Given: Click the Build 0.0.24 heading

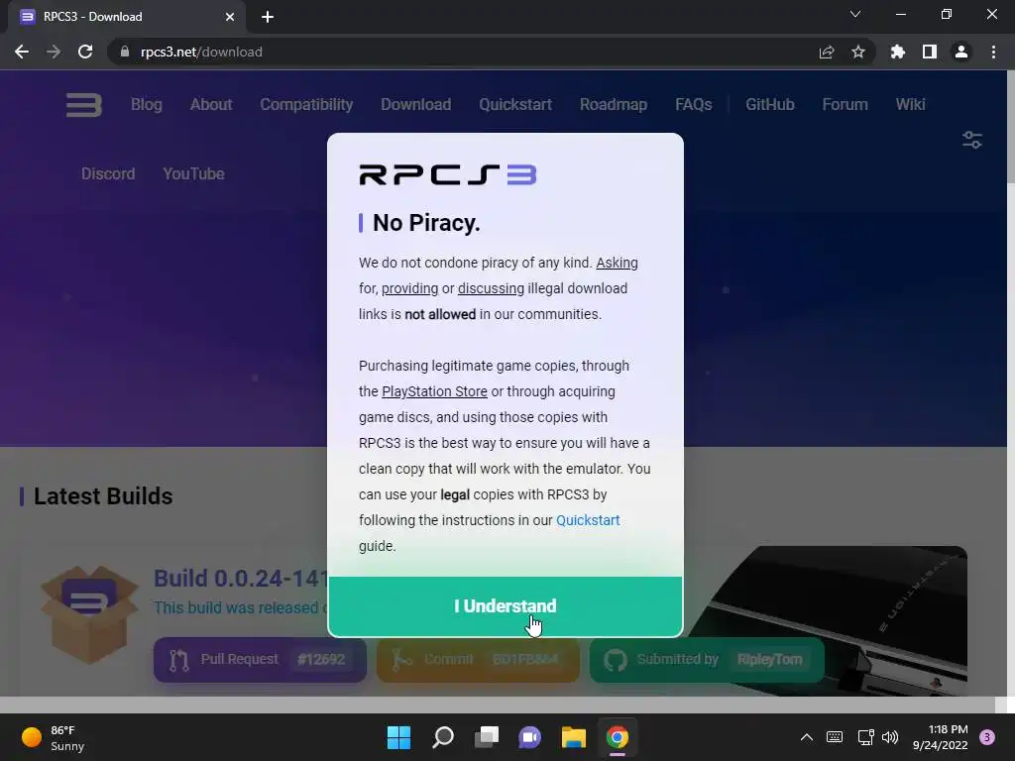Looking at the screenshot, I should click(241, 578).
